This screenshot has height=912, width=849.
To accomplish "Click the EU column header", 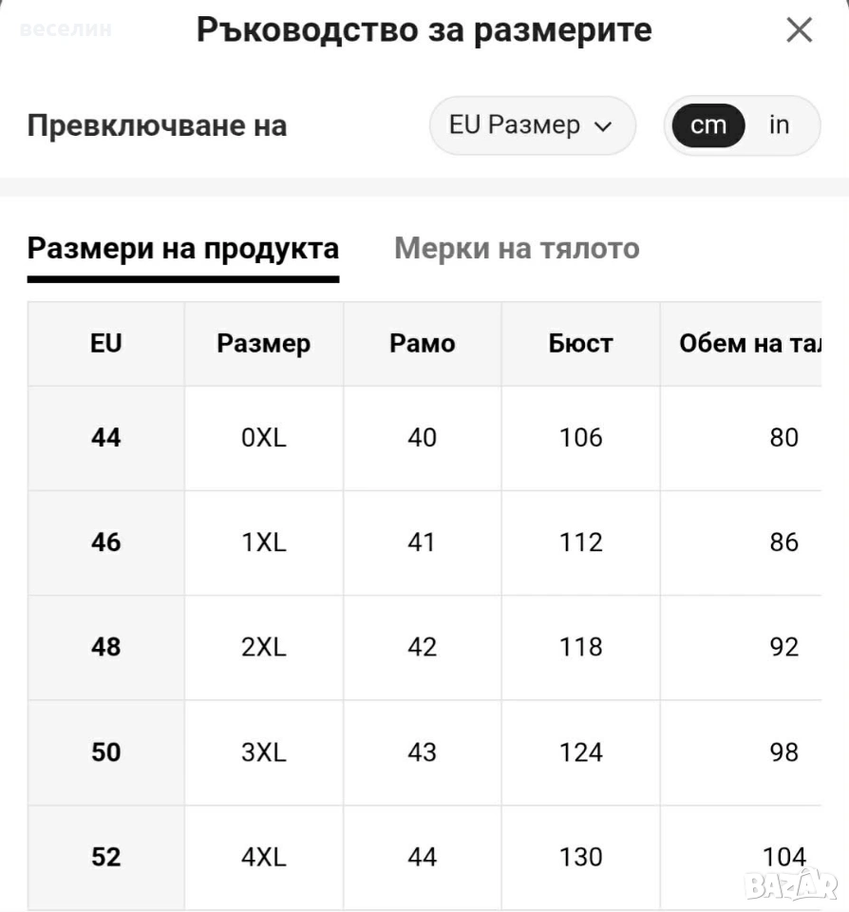I will (x=105, y=343).
